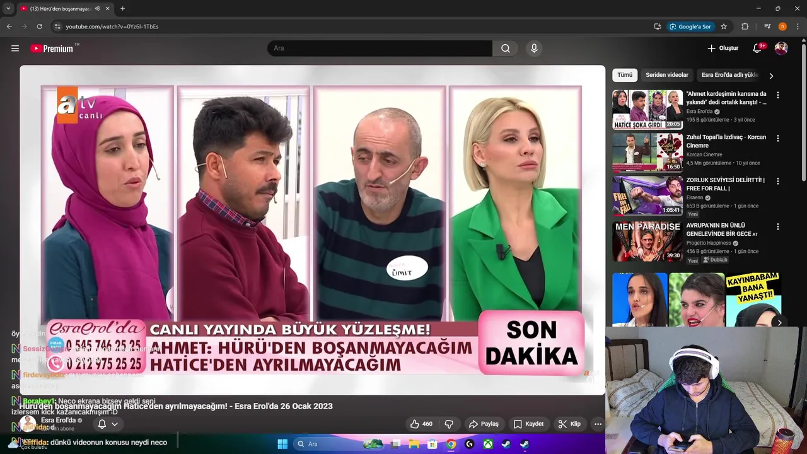Screen dimensions: 807x454
Task: Reload the page in browser
Action: [39, 26]
